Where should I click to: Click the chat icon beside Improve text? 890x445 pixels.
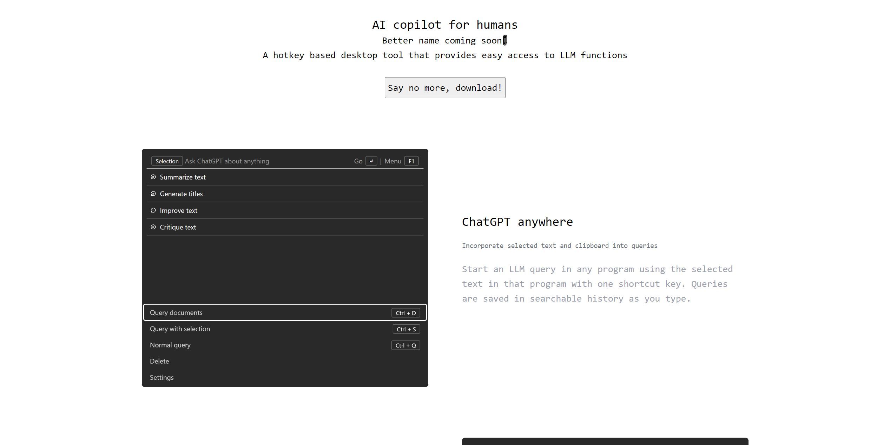coord(153,210)
